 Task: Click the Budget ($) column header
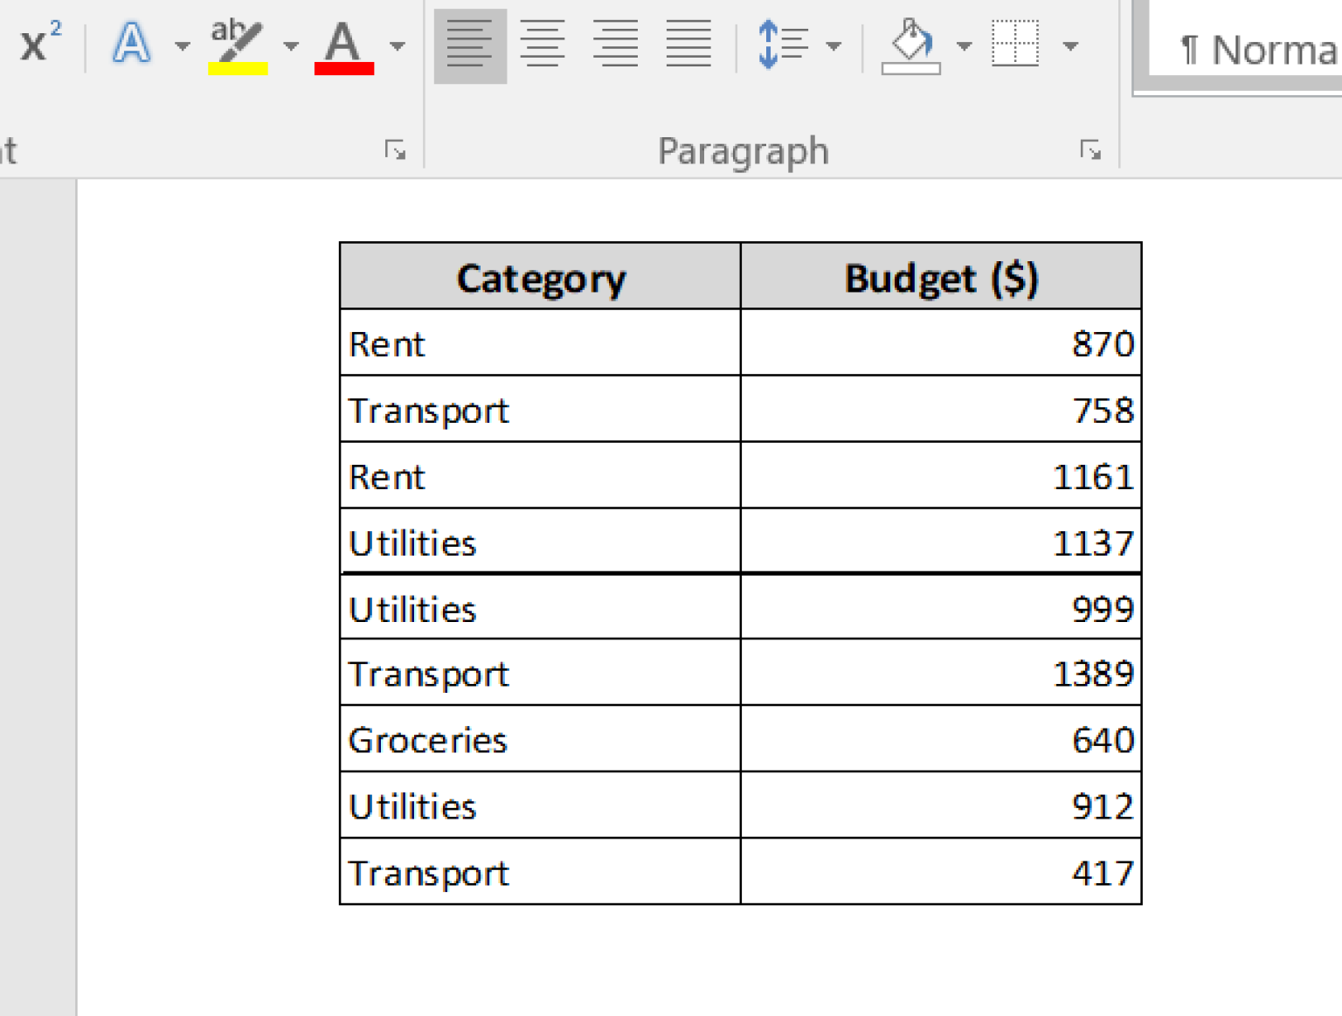click(x=941, y=277)
